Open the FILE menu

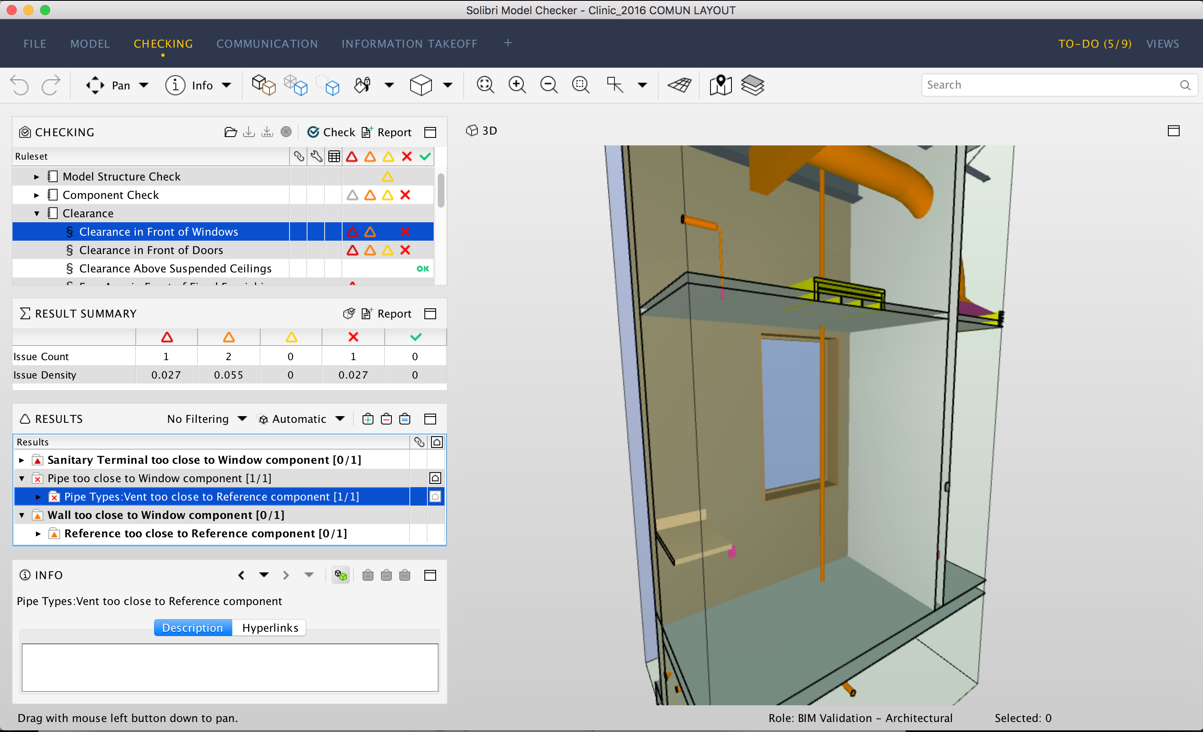coord(35,43)
